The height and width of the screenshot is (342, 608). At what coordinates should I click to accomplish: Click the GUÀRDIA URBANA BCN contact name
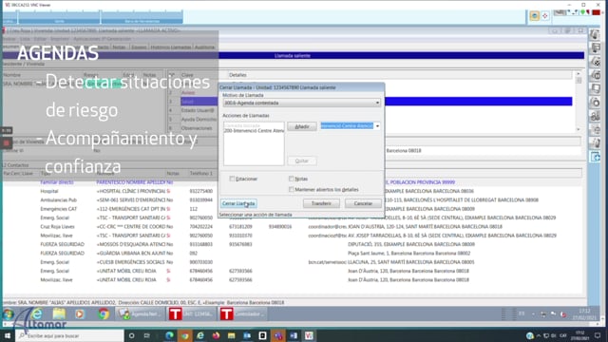tap(131, 254)
